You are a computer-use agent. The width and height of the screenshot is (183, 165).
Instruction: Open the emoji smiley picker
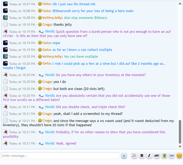point(179,155)
